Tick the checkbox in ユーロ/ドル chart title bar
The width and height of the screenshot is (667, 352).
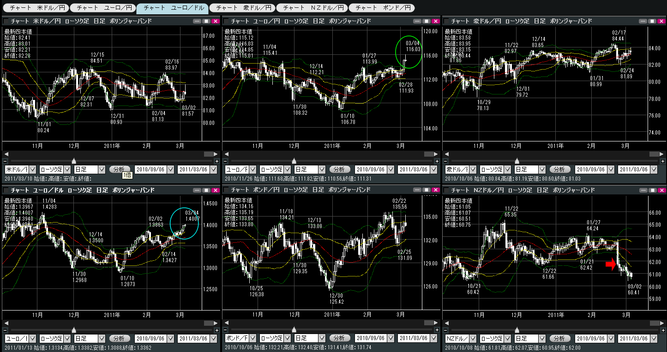[x=6, y=190]
